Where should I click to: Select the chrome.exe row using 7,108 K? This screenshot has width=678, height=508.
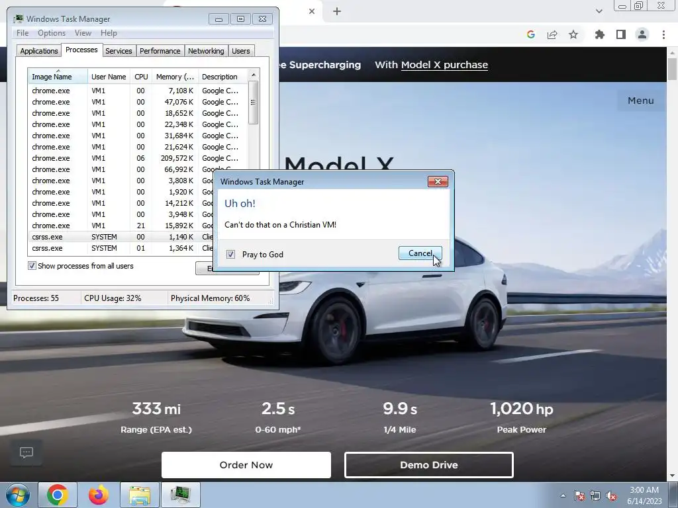coord(138,91)
